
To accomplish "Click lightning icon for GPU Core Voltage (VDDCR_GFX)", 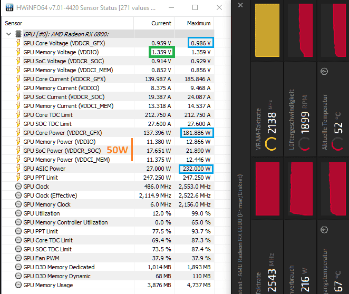I will [18, 43].
